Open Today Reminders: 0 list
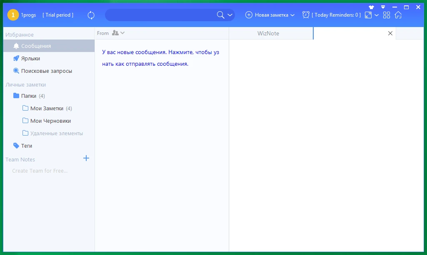This screenshot has width=427, height=255. pyautogui.click(x=336, y=15)
